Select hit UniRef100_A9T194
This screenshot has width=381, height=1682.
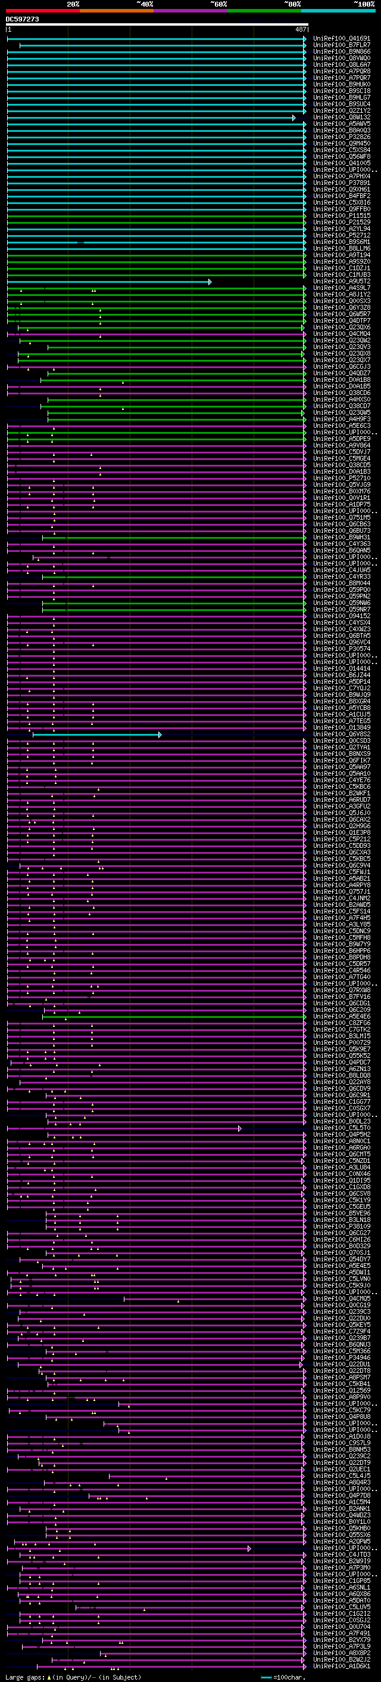point(341,255)
